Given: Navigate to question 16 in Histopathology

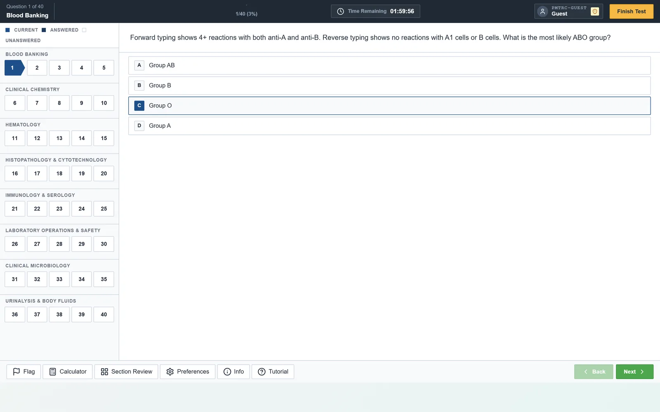Looking at the screenshot, I should pos(15,173).
